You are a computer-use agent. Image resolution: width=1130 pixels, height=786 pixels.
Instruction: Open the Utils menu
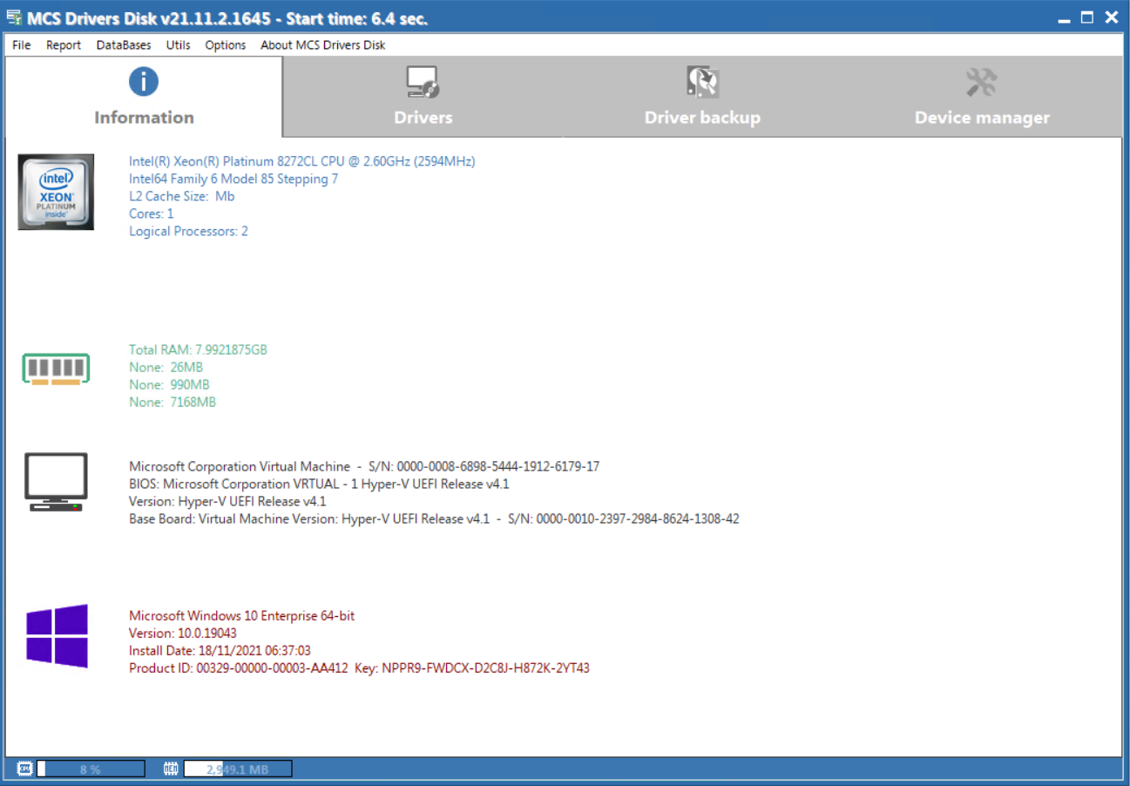coord(178,44)
